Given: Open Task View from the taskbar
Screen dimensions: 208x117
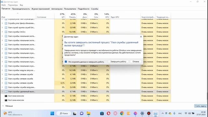Looking at the screenshot, I should point(75,113).
